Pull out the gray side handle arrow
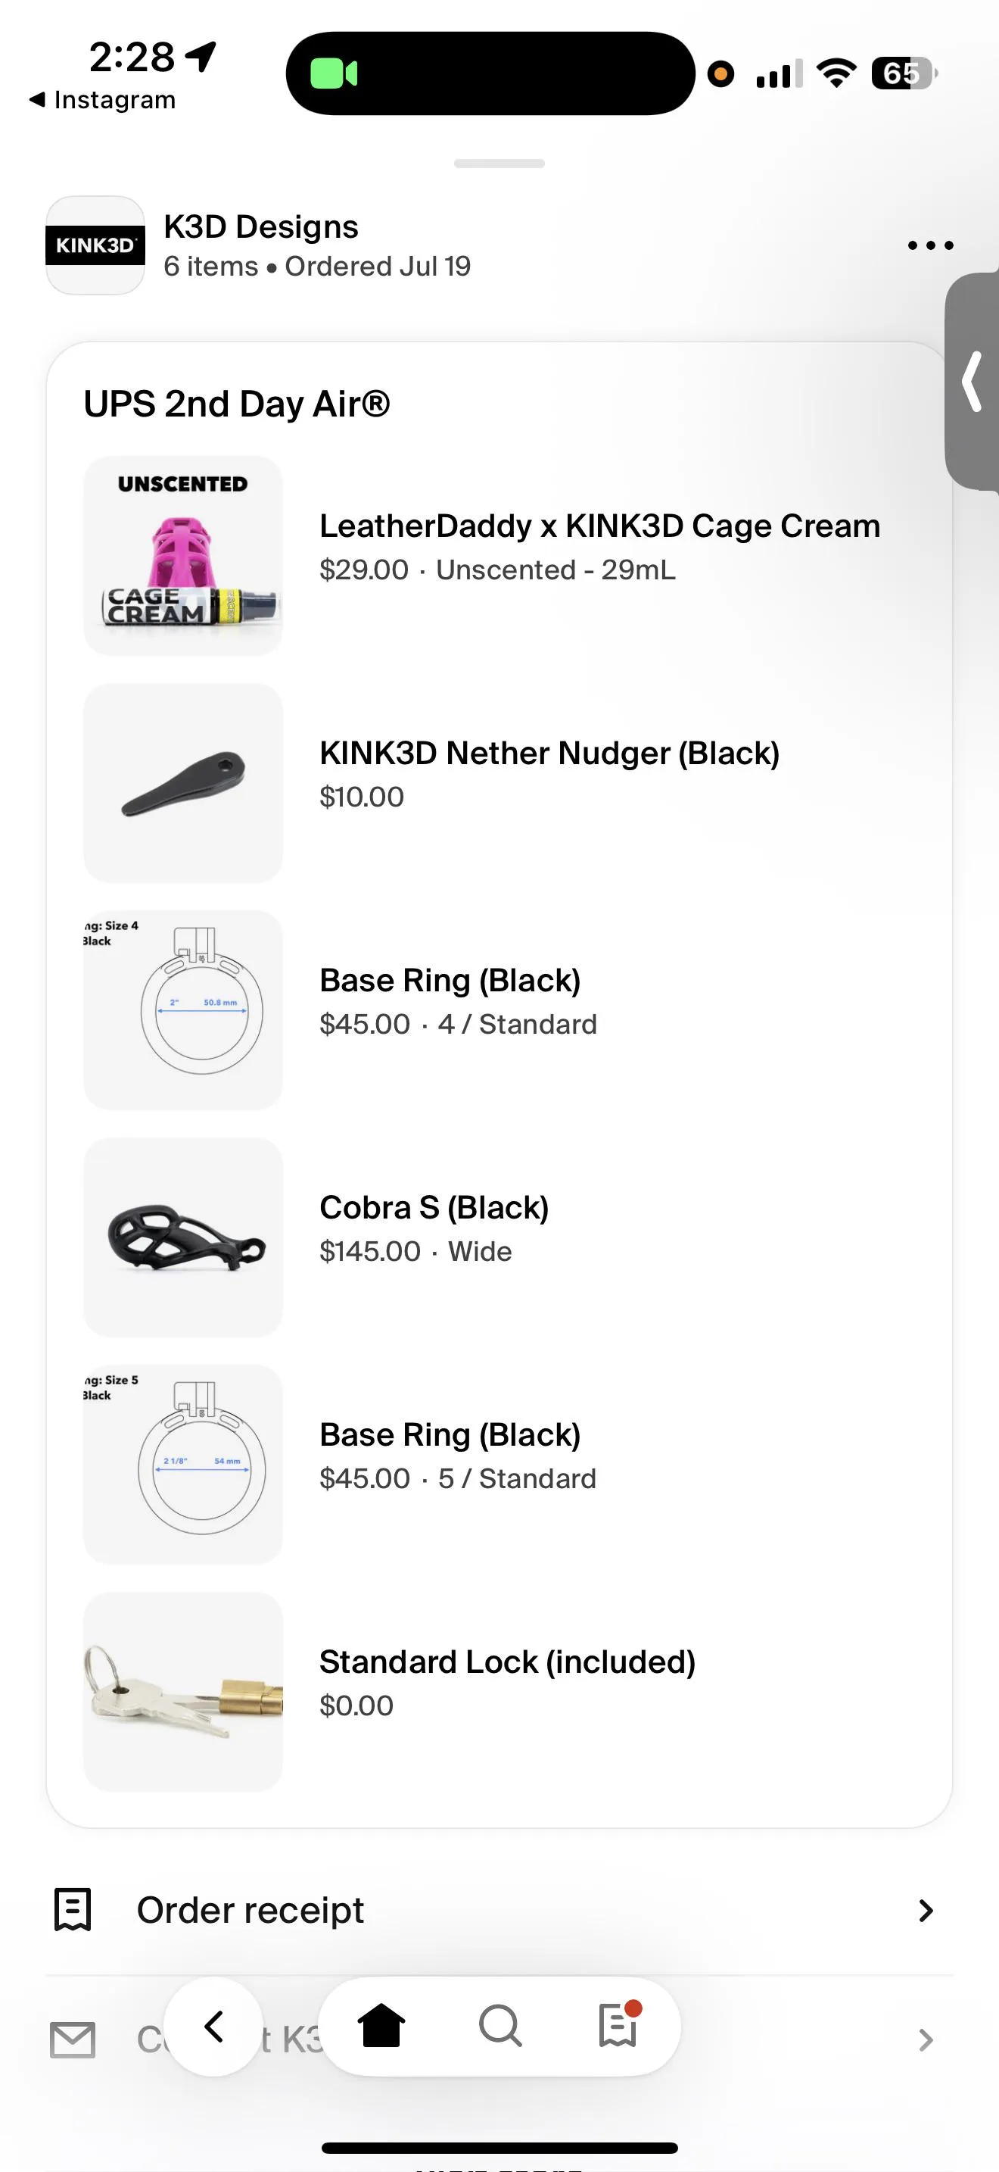 973,381
